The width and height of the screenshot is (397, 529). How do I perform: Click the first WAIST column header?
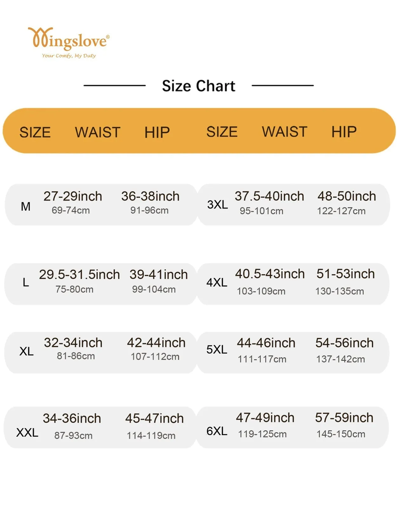pos(98,132)
